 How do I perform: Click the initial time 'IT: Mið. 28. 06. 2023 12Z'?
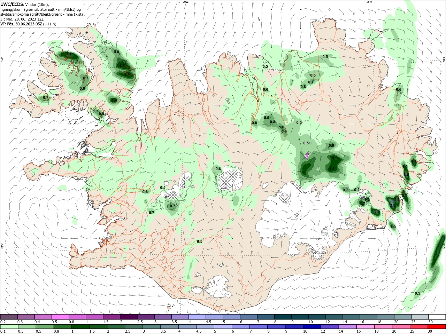[22, 19]
